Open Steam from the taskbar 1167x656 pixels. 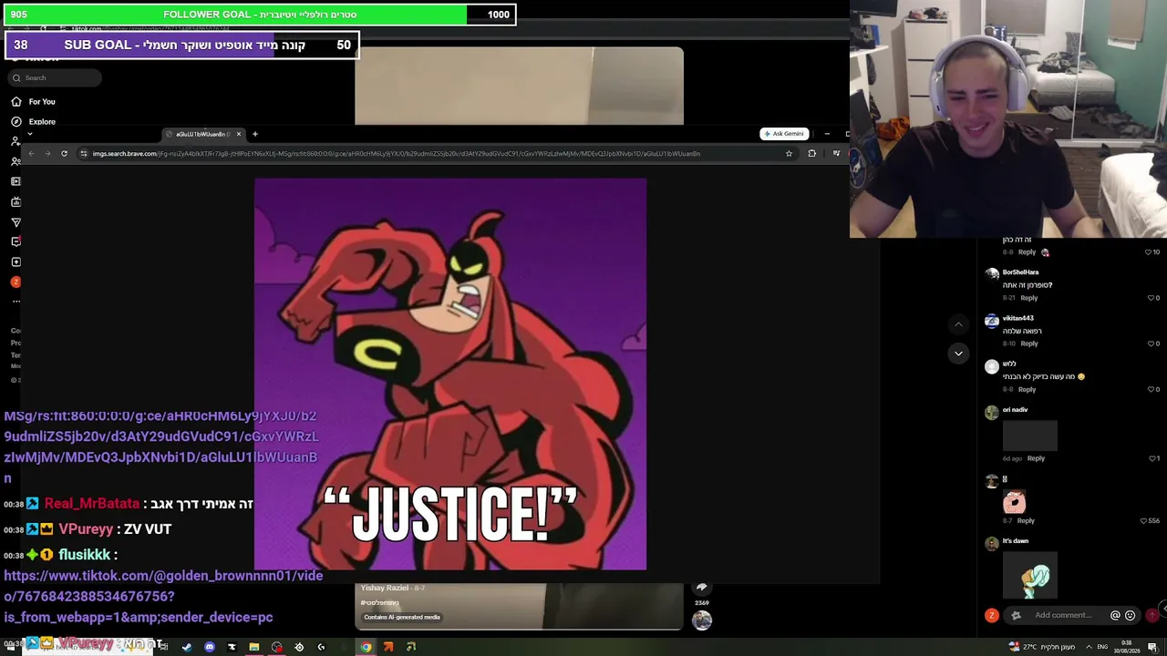pos(187,647)
